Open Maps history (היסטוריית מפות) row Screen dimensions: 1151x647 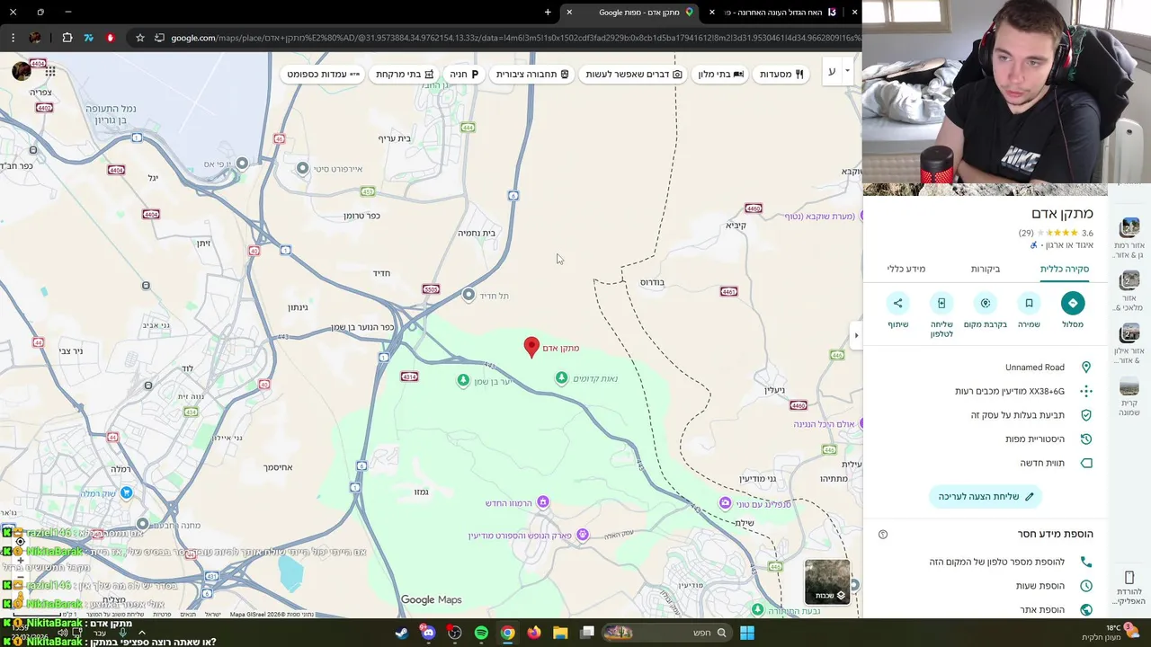986,439
